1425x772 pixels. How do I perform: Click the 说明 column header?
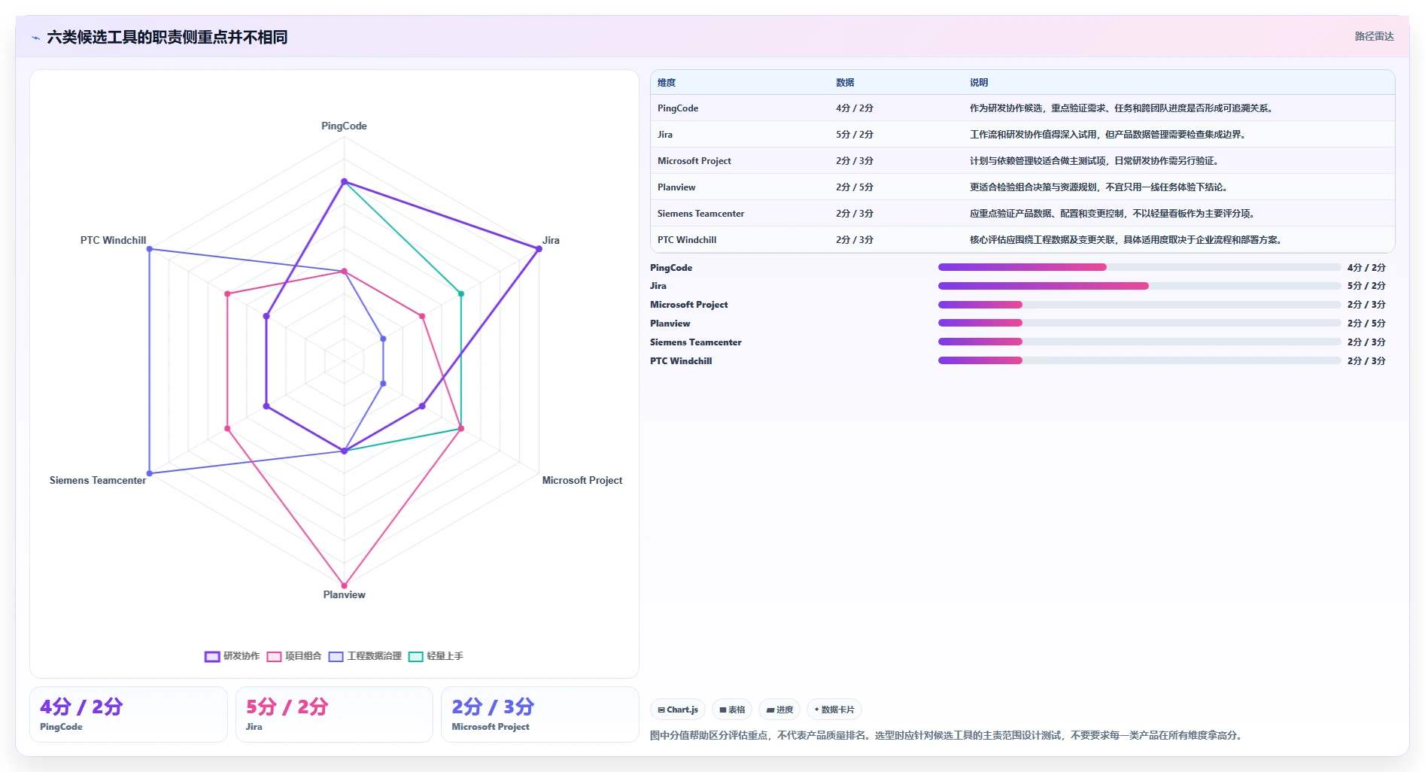point(979,83)
